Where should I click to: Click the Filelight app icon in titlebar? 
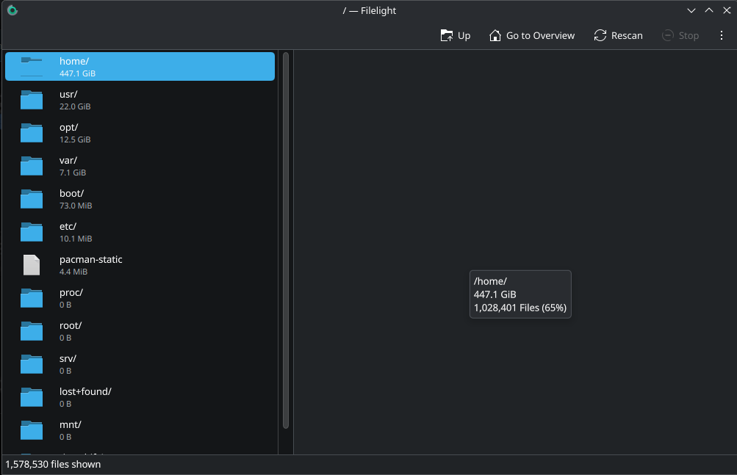12,10
